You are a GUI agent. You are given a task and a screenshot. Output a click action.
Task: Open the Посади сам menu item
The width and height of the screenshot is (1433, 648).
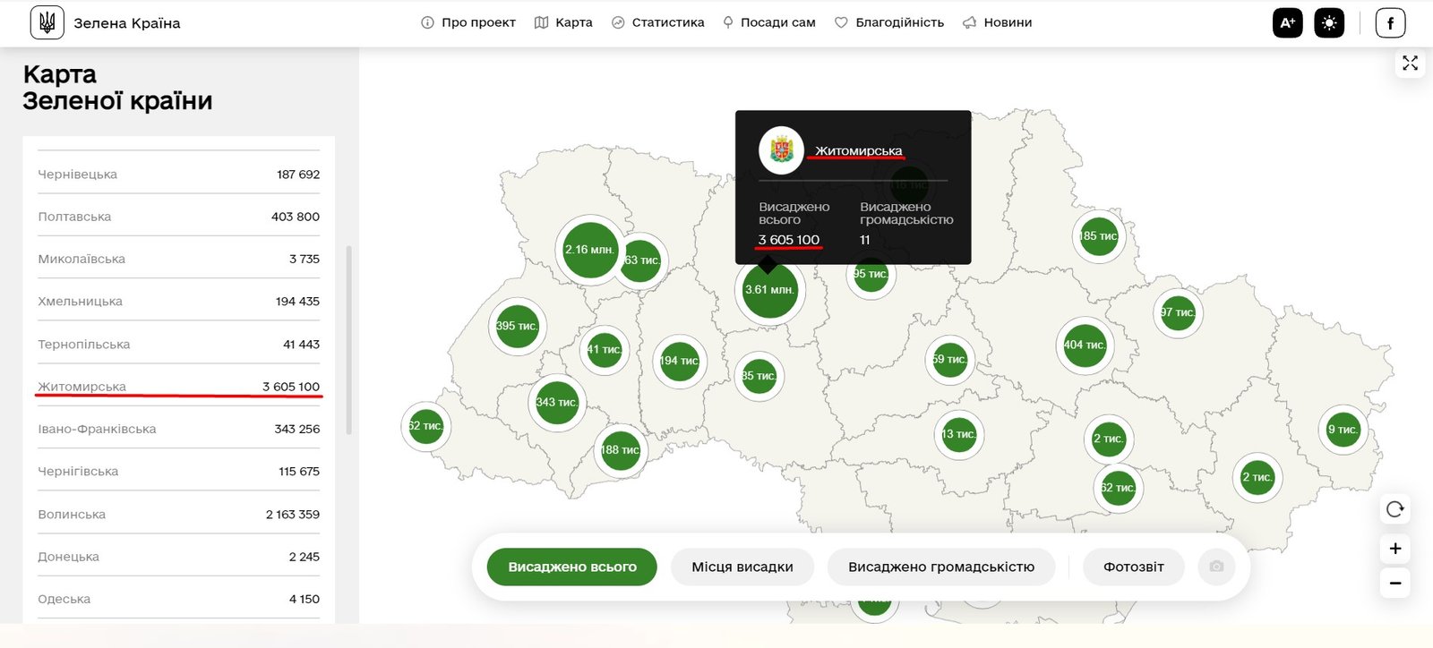[x=769, y=22]
